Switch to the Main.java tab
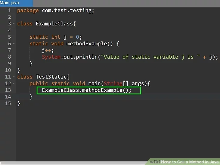The height and width of the screenshot is (165, 220). [16, 3]
